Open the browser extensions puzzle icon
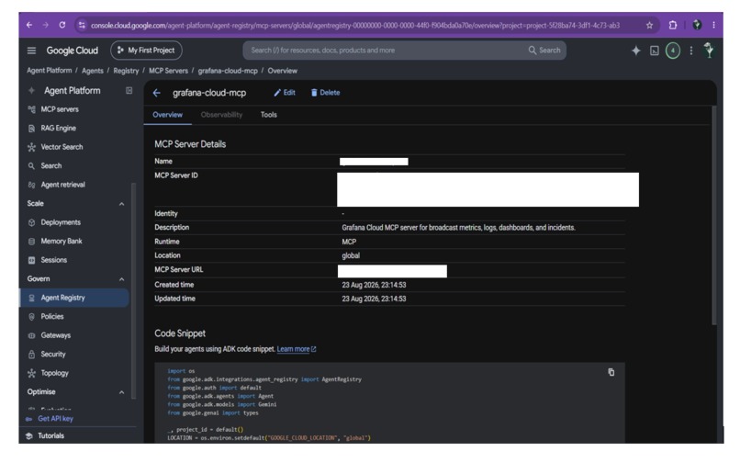Screen dimensions: 740x463 (673, 25)
